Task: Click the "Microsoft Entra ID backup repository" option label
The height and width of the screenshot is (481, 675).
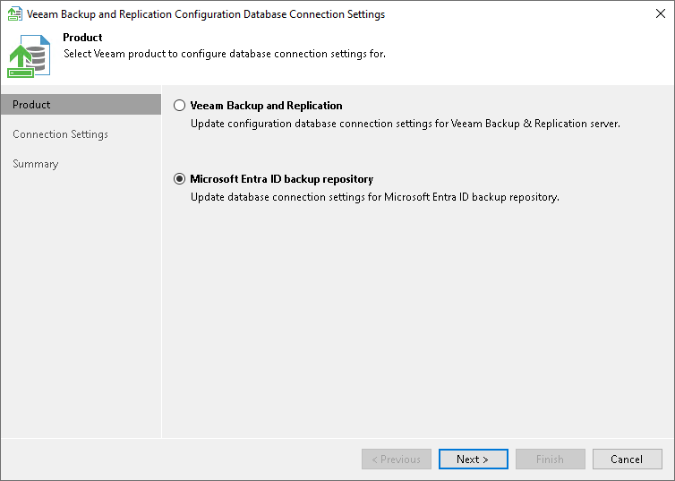Action: click(x=281, y=179)
